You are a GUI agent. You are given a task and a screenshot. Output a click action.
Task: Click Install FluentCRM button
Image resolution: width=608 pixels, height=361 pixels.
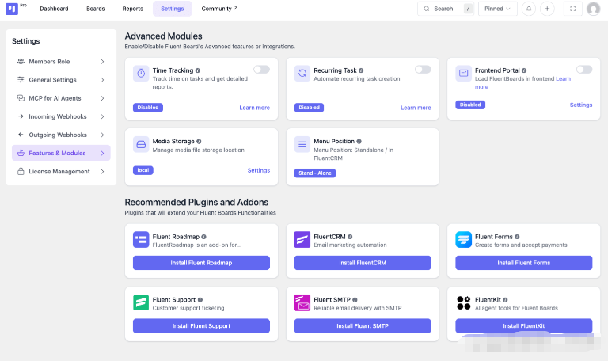point(363,263)
